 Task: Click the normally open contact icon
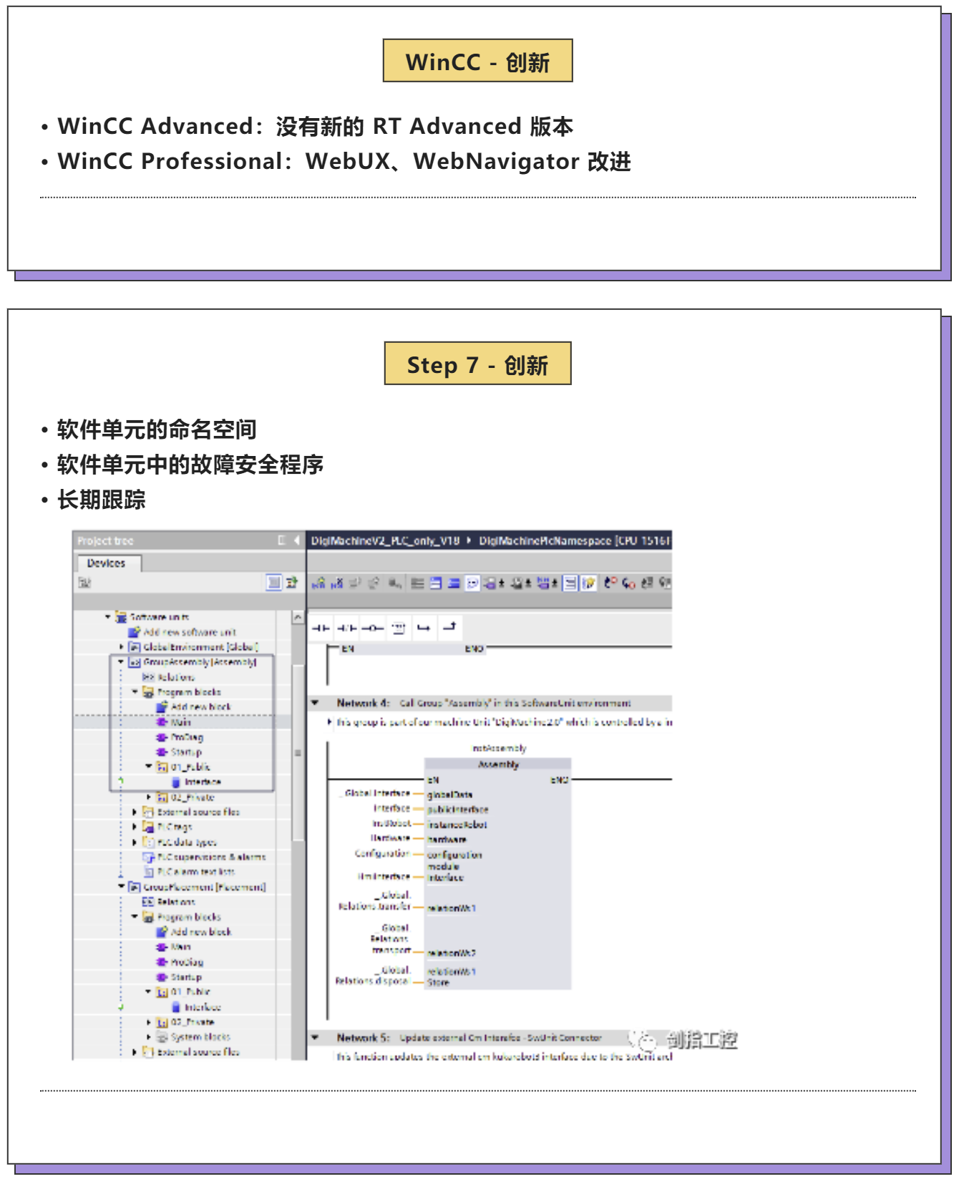point(321,628)
